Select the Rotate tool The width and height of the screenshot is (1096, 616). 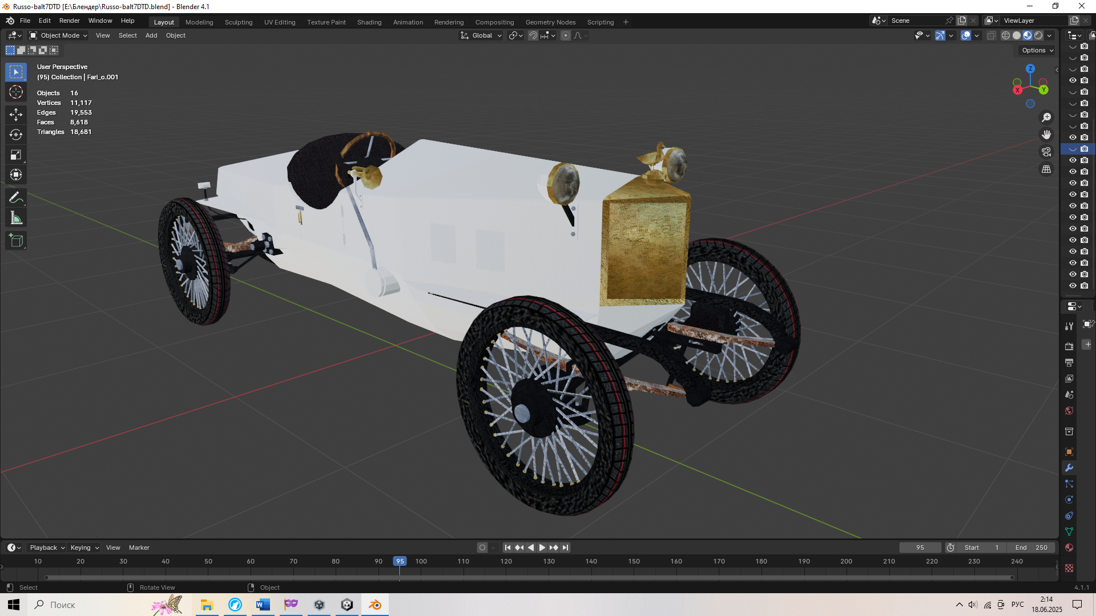click(16, 135)
